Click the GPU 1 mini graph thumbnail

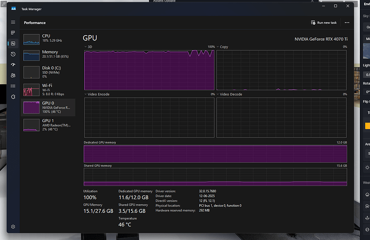pyautogui.click(x=32, y=125)
